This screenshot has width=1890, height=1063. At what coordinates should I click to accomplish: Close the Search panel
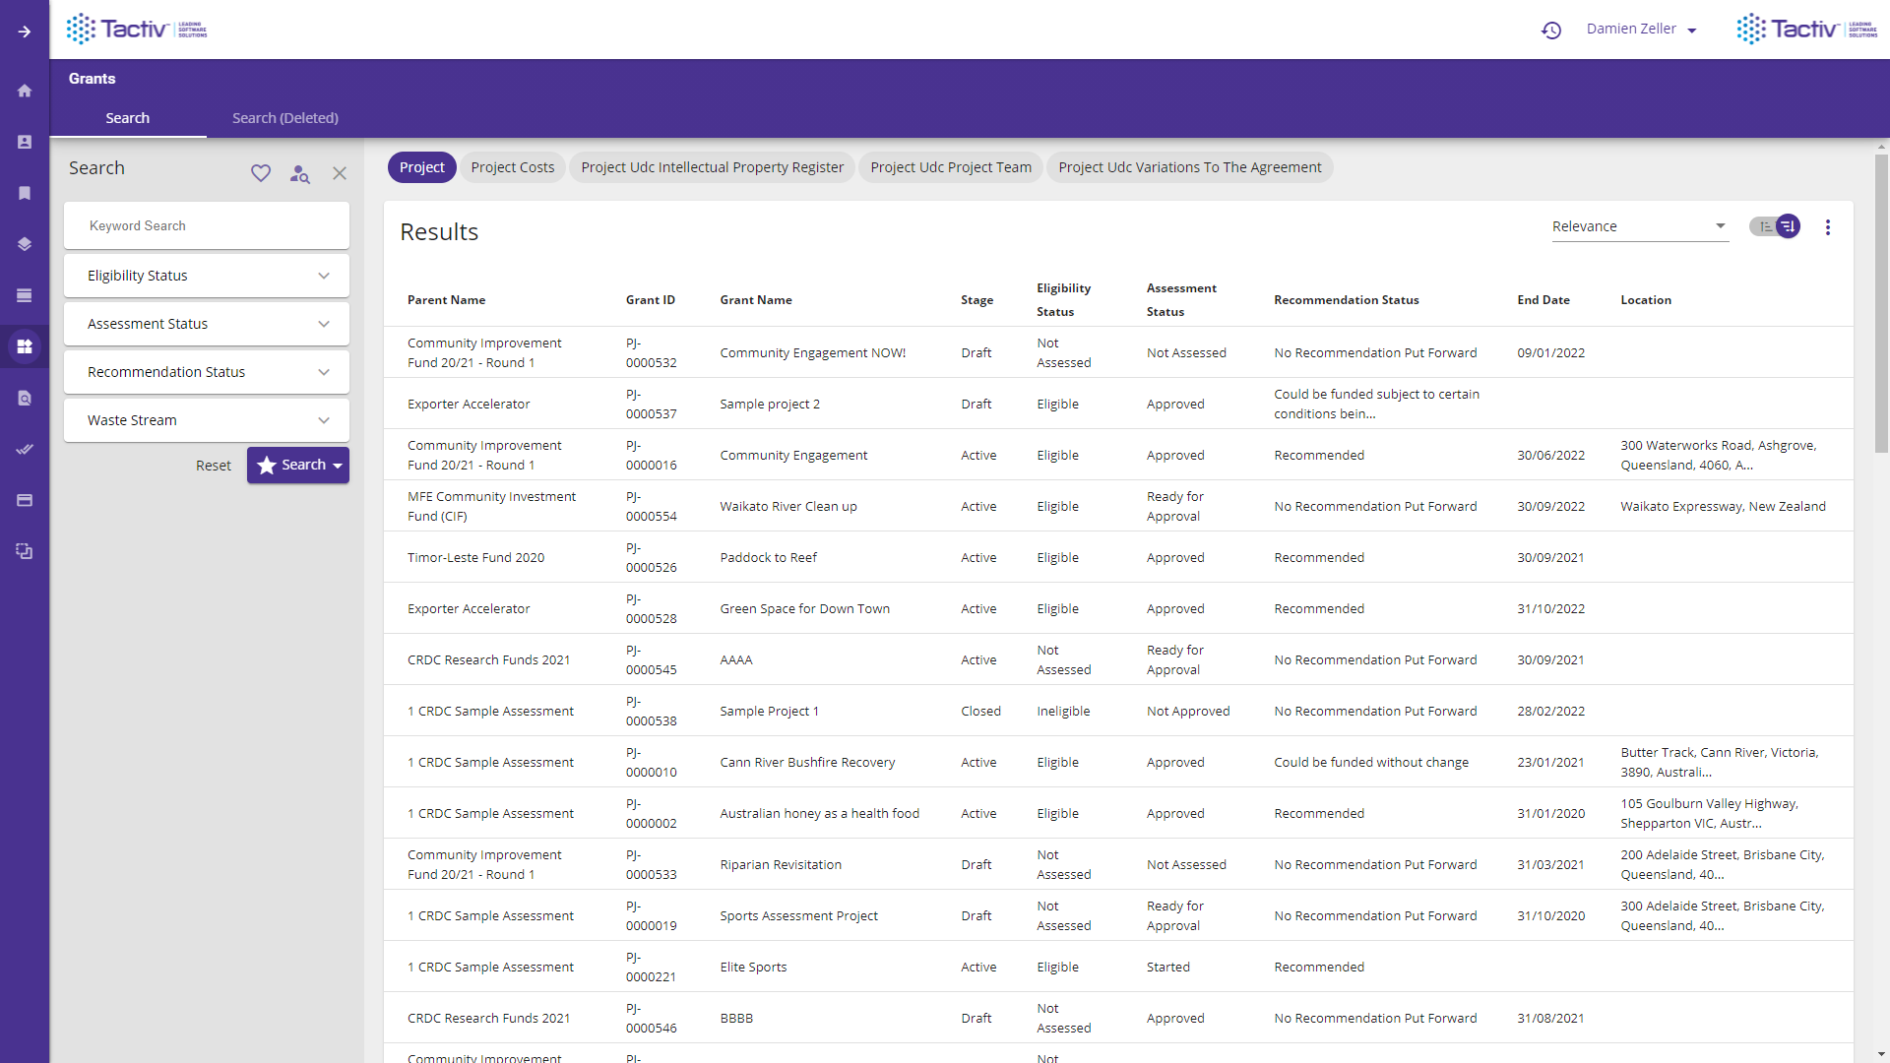tap(340, 173)
